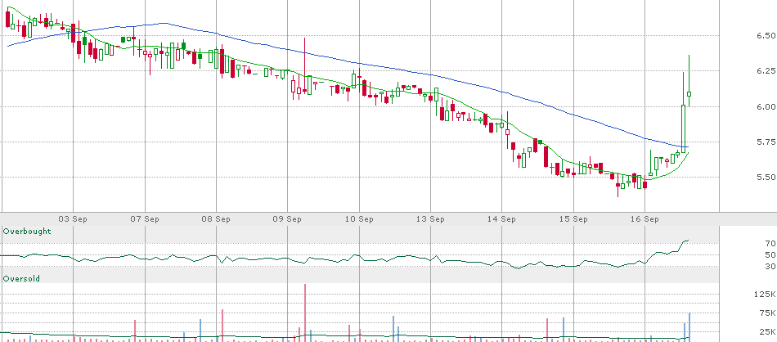Click the 5.75 price axis label
Image resolution: width=777 pixels, height=342 pixels.
click(x=766, y=142)
